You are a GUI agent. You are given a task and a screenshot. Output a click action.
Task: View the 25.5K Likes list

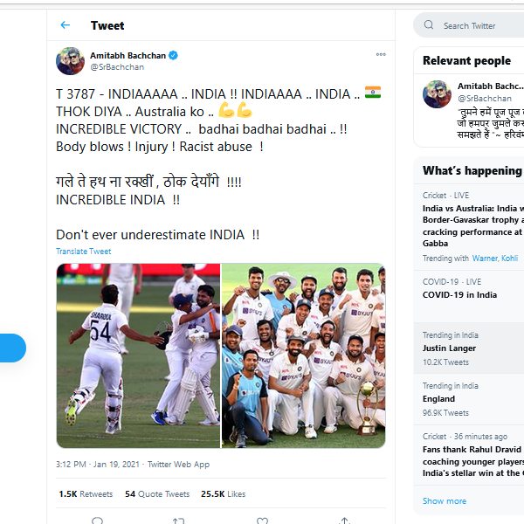pyautogui.click(x=223, y=494)
